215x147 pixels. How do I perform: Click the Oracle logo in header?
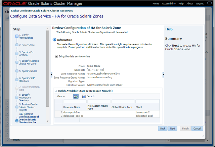pyautogui.click(x=15, y=4)
